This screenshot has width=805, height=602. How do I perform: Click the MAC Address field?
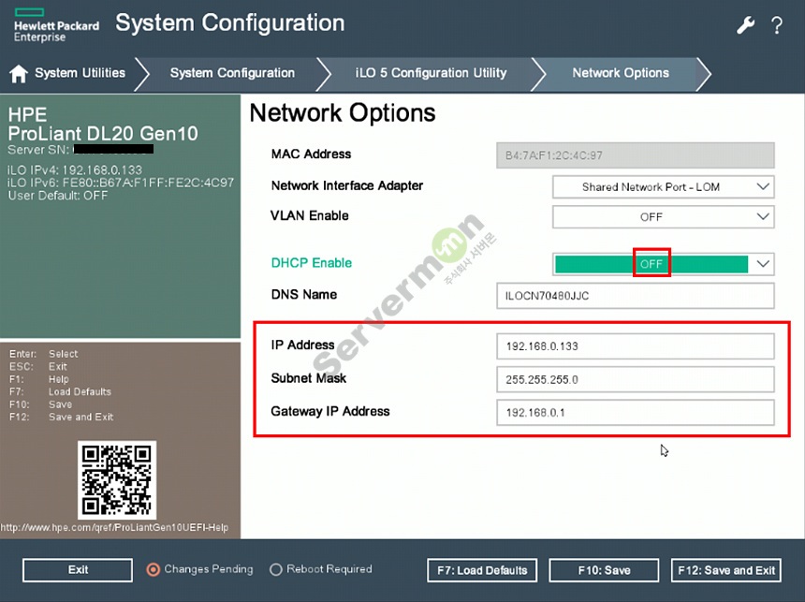(635, 155)
